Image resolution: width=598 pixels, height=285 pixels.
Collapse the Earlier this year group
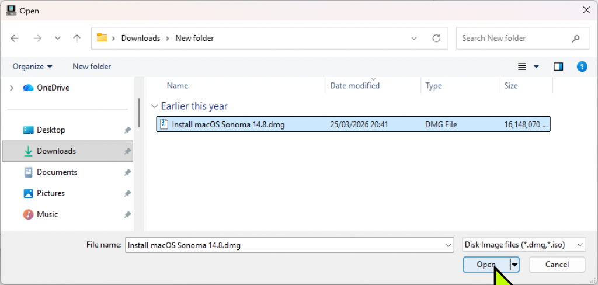pos(154,106)
